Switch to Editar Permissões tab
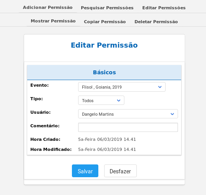This screenshot has width=206, height=195. pyautogui.click(x=164, y=8)
